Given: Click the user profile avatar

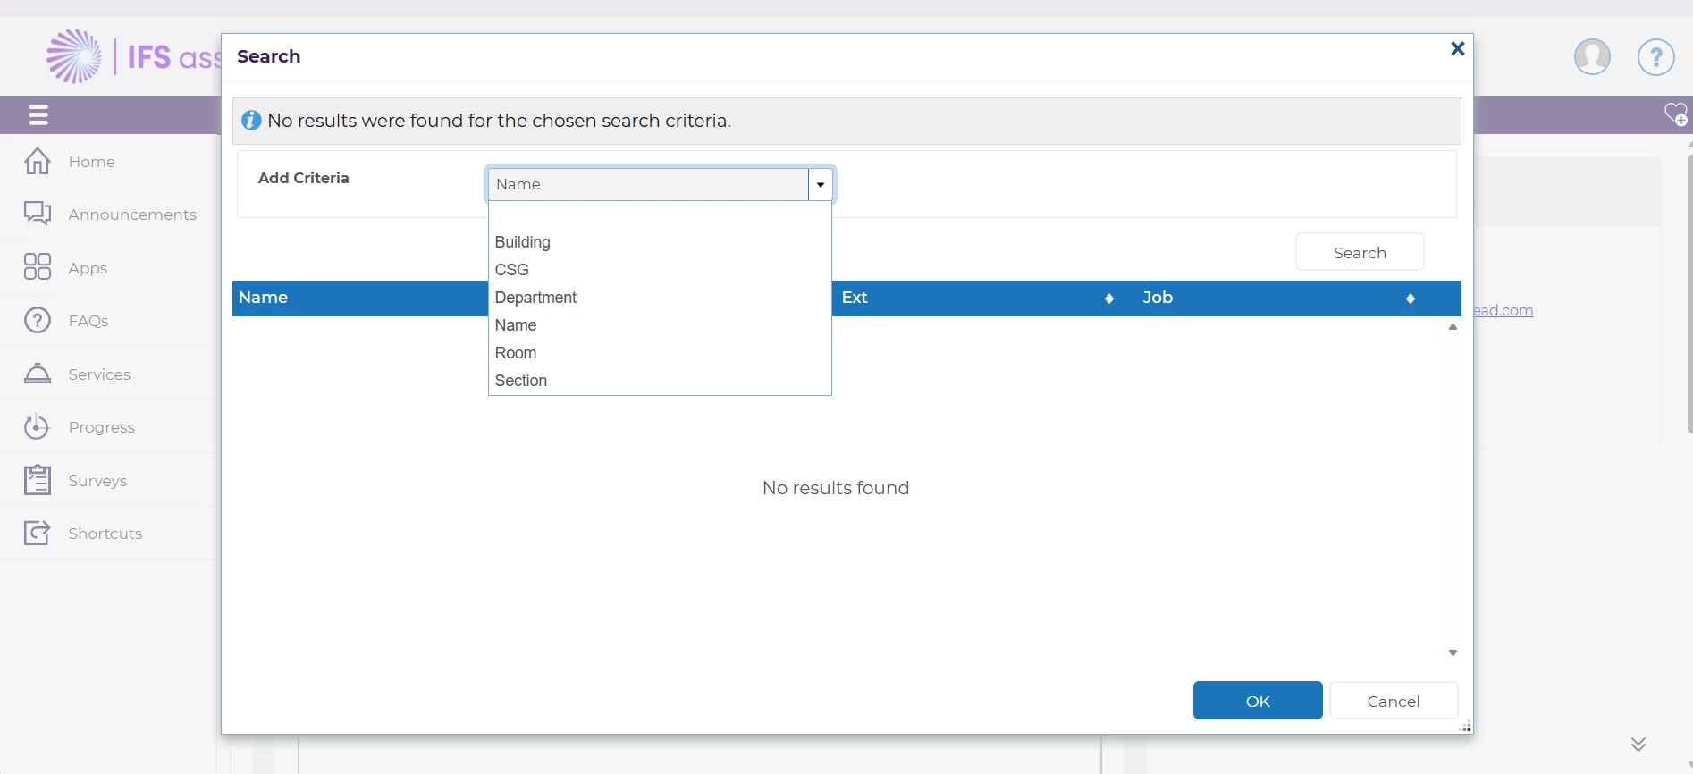Looking at the screenshot, I should [x=1592, y=57].
